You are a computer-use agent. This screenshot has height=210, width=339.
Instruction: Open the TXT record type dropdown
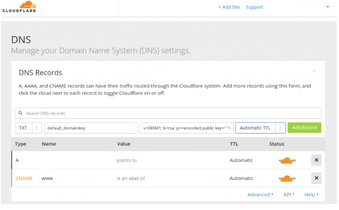point(28,128)
